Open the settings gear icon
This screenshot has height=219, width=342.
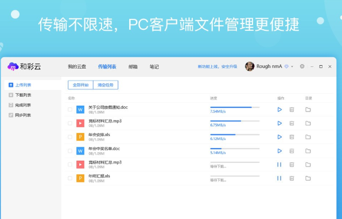302,66
